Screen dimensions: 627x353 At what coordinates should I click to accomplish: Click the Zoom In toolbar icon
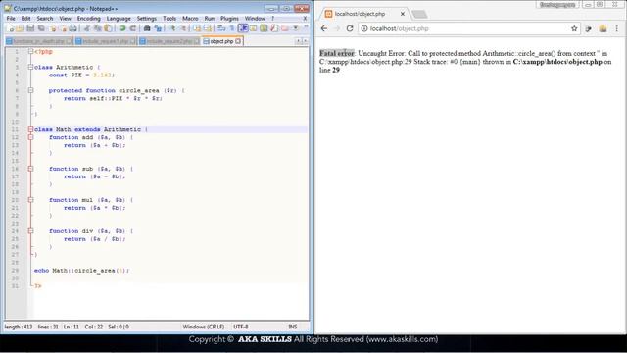coord(172,28)
